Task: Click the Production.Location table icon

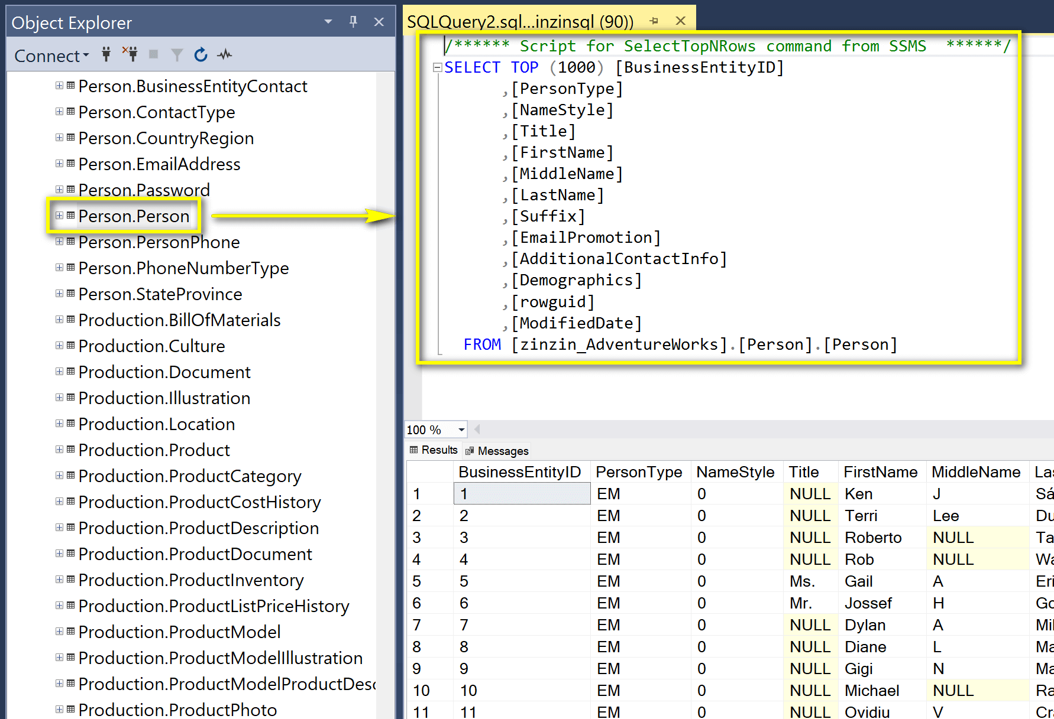Action: [x=71, y=424]
